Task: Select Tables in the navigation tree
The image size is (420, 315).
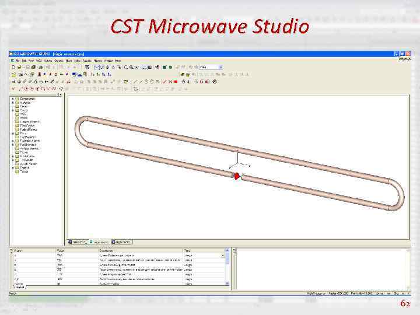Action: (24, 171)
